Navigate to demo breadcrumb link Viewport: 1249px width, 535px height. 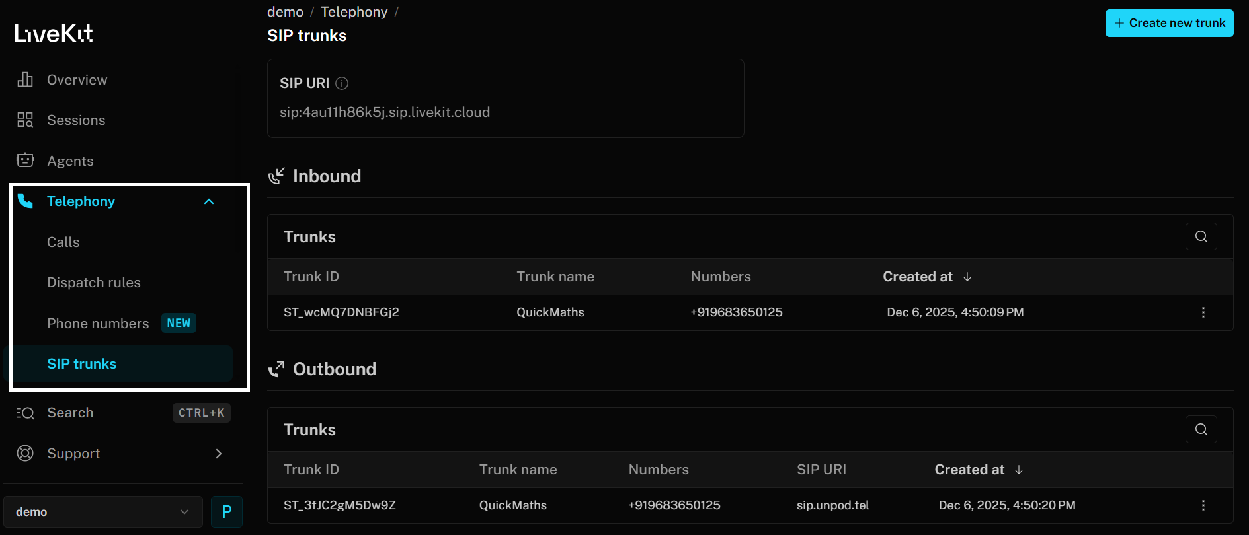285,11
